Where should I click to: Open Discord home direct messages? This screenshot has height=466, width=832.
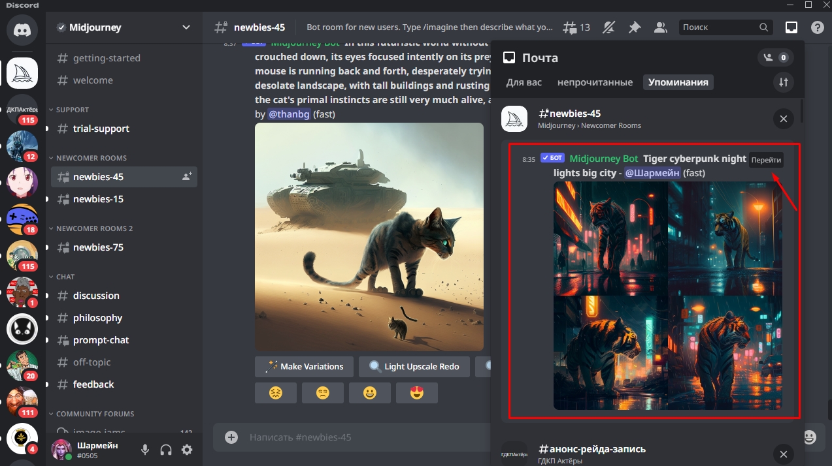coord(22,30)
